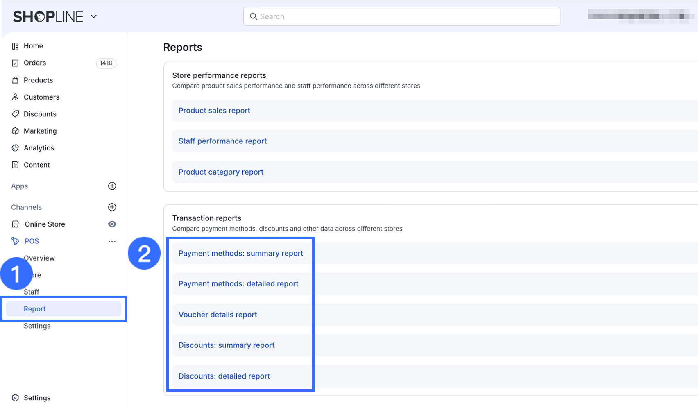
Task: Click the Home icon in sidebar
Action: [x=15, y=46]
